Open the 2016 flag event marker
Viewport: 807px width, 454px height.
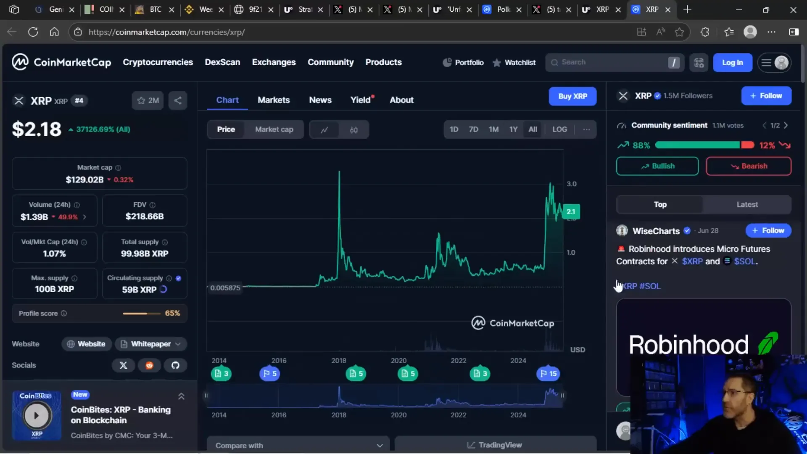point(269,373)
